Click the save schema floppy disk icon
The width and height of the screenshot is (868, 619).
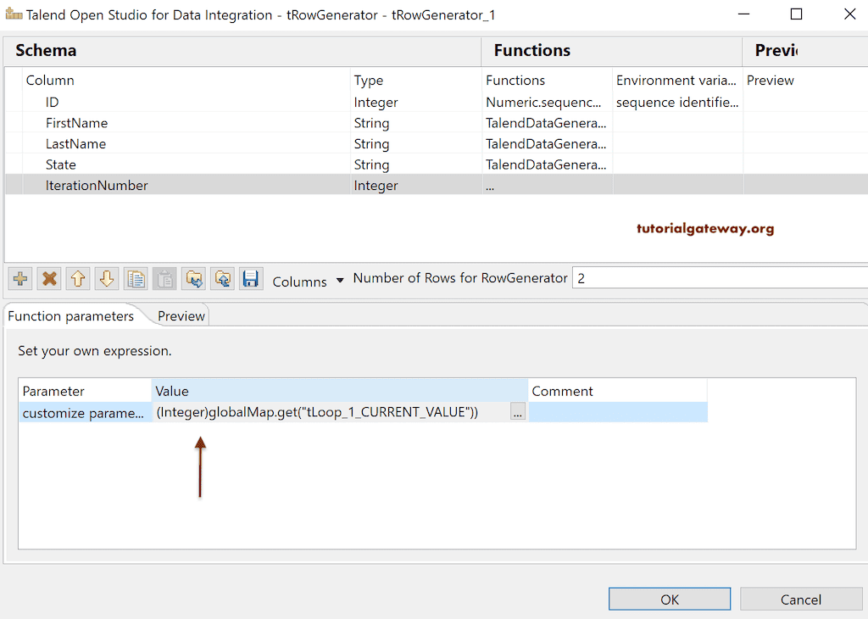[x=250, y=278]
